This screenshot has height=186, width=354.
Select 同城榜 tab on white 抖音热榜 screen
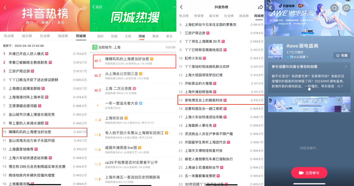tap(259, 16)
